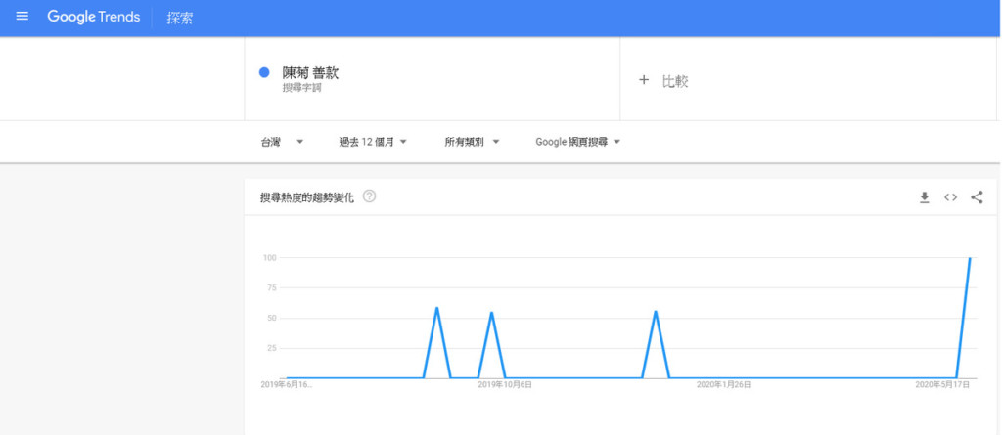Download the trend chart as CSV
Viewport: 1002px width, 435px height.
pos(924,197)
